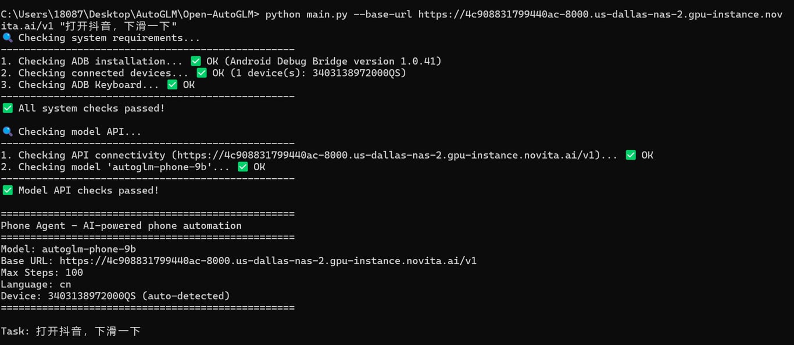This screenshot has height=345, width=794.
Task: Click the green check before "All system checks passed!"
Action: (x=8, y=109)
